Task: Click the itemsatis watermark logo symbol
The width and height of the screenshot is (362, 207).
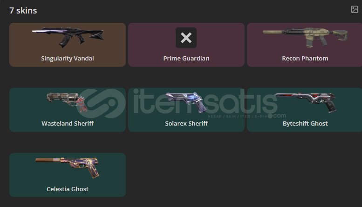Action: 101,103
